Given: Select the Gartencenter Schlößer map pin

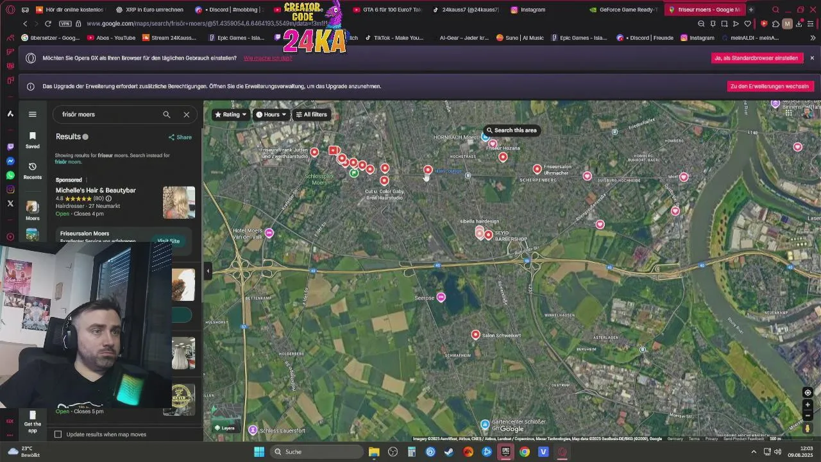Looking at the screenshot, I should 485,424.
